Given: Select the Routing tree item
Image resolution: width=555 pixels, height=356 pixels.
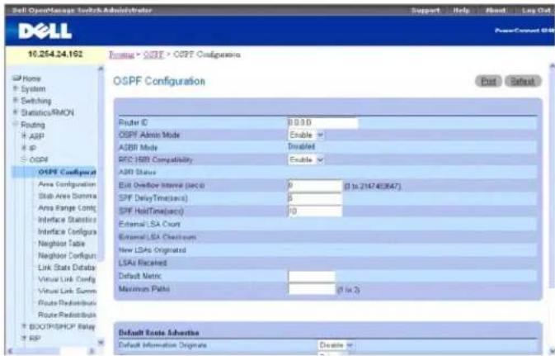Looking at the screenshot, I should (x=32, y=125).
